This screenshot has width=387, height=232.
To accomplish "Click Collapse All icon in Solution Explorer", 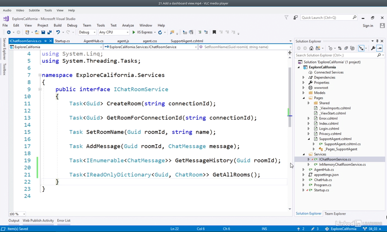I will click(x=346, y=48).
